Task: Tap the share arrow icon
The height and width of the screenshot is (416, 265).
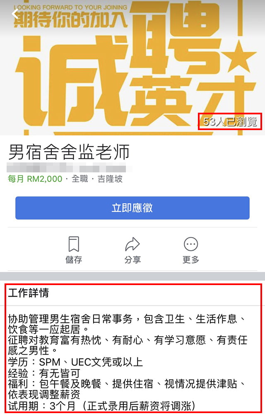Action: coord(132,244)
